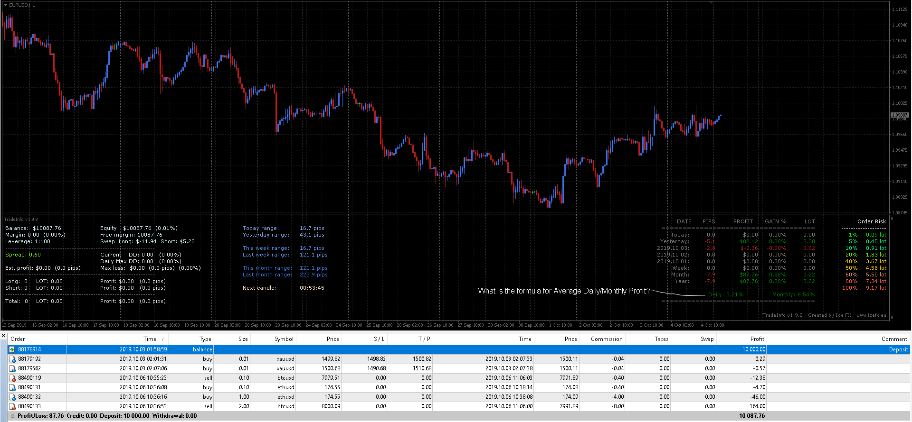This screenshot has height=422, width=912.
Task: Click the Comment column header
Action: coord(894,339)
